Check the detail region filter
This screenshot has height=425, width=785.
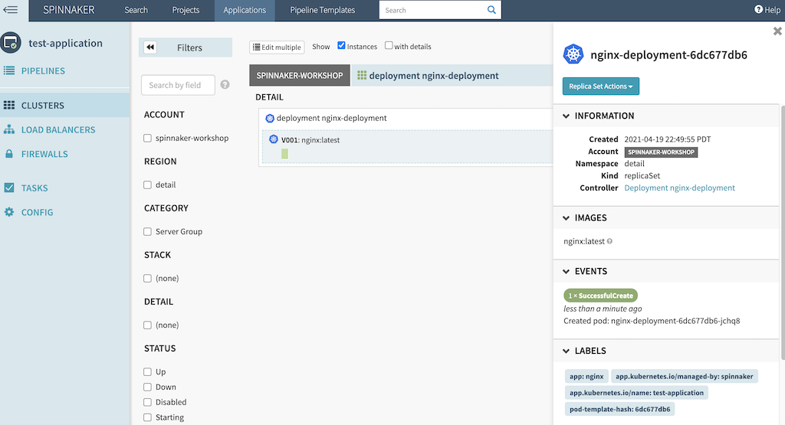(147, 185)
